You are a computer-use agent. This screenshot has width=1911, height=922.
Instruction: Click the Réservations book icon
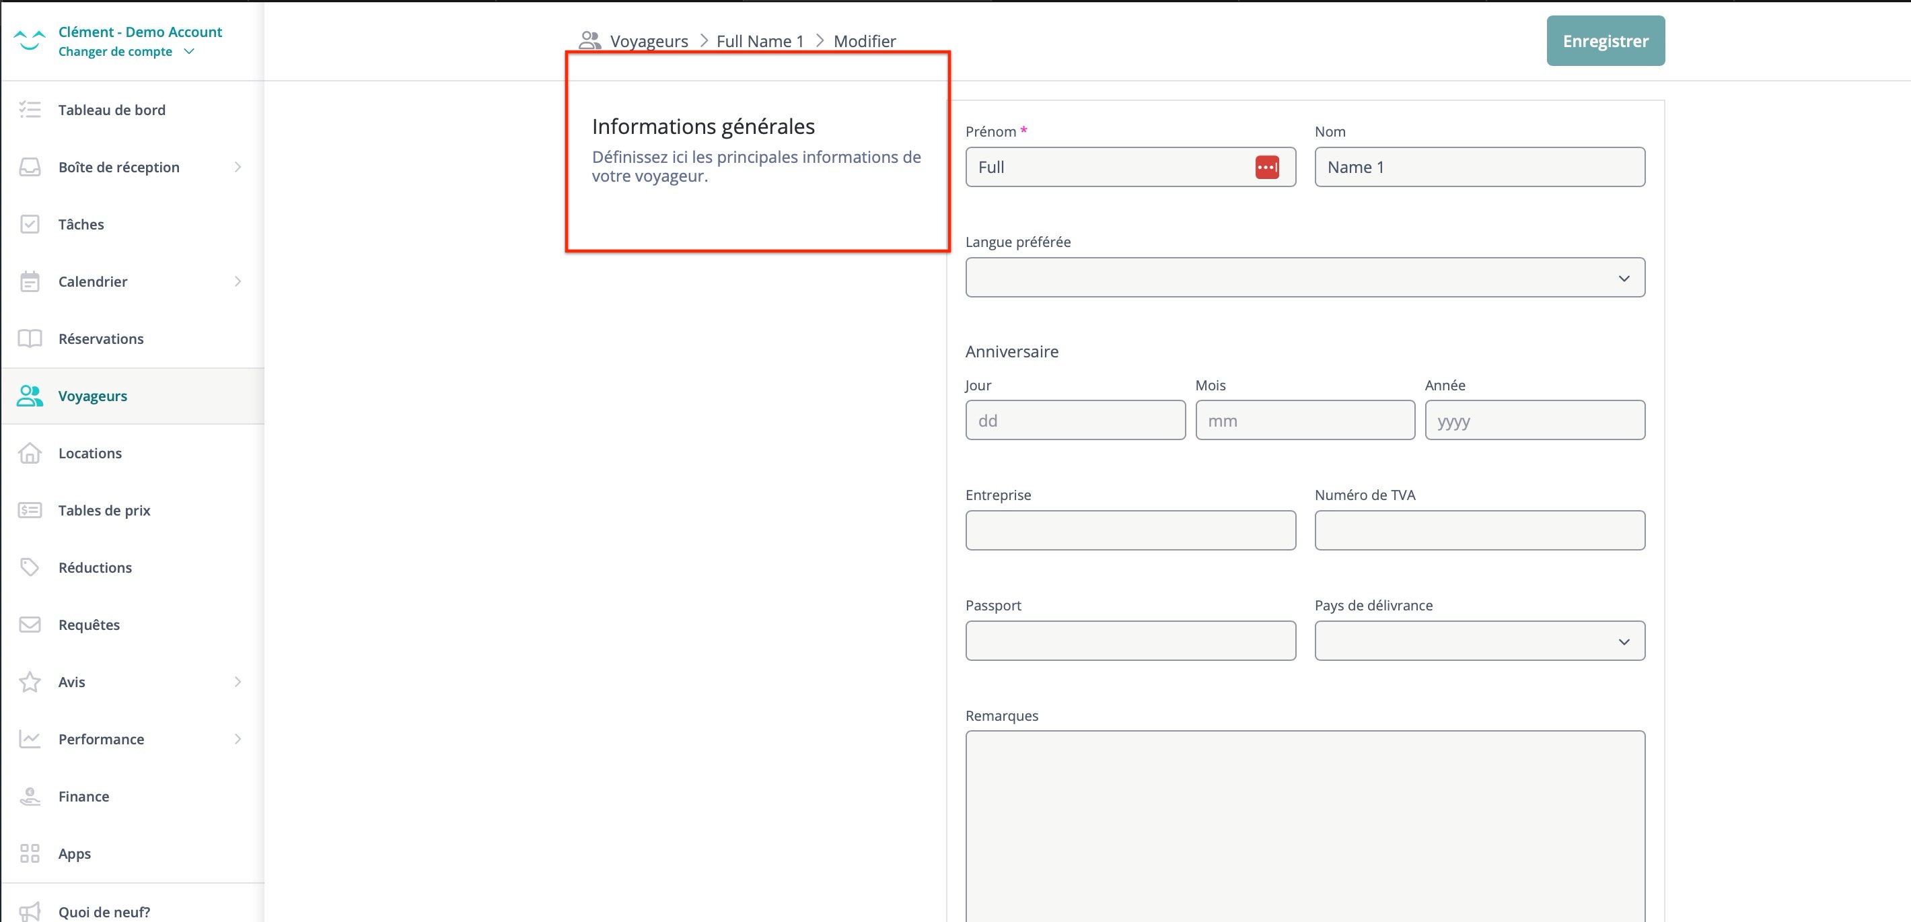click(x=30, y=339)
